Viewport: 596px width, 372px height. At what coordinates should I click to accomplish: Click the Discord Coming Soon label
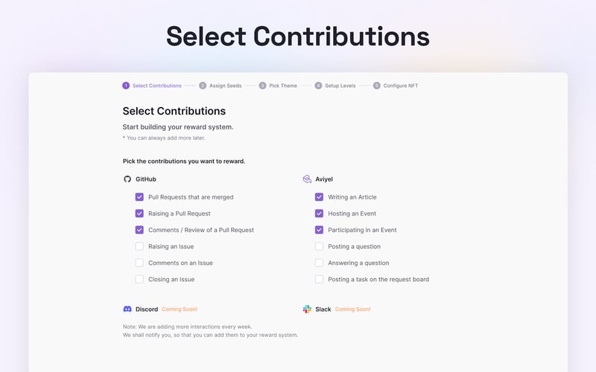(180, 309)
